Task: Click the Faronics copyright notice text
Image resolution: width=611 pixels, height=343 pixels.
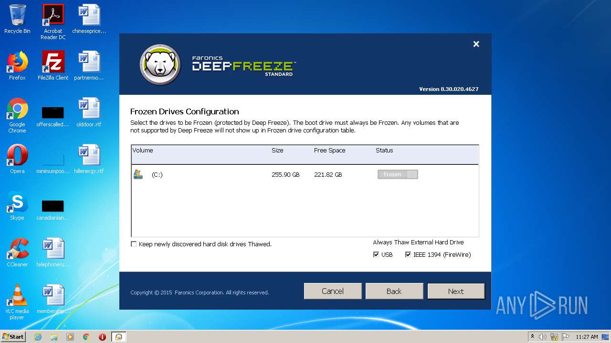Action: tap(200, 293)
